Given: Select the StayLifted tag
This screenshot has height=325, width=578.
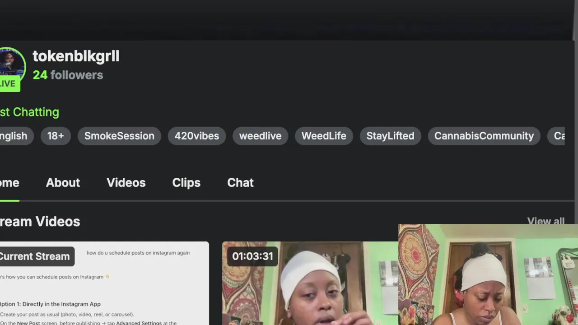Looking at the screenshot, I should click(x=390, y=136).
